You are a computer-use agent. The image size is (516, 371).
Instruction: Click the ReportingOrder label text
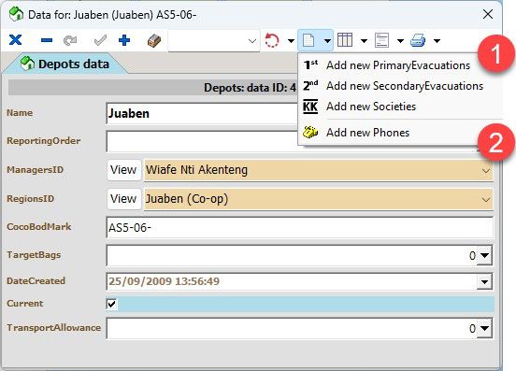43,141
